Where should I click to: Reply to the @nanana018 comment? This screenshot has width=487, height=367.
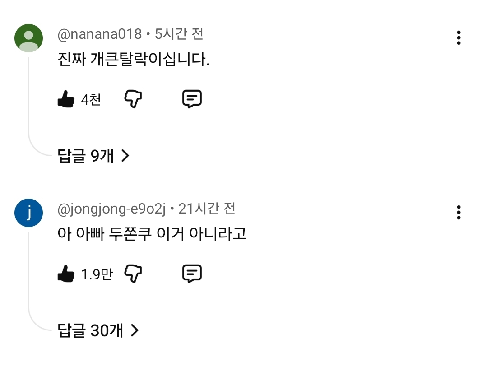coord(192,99)
